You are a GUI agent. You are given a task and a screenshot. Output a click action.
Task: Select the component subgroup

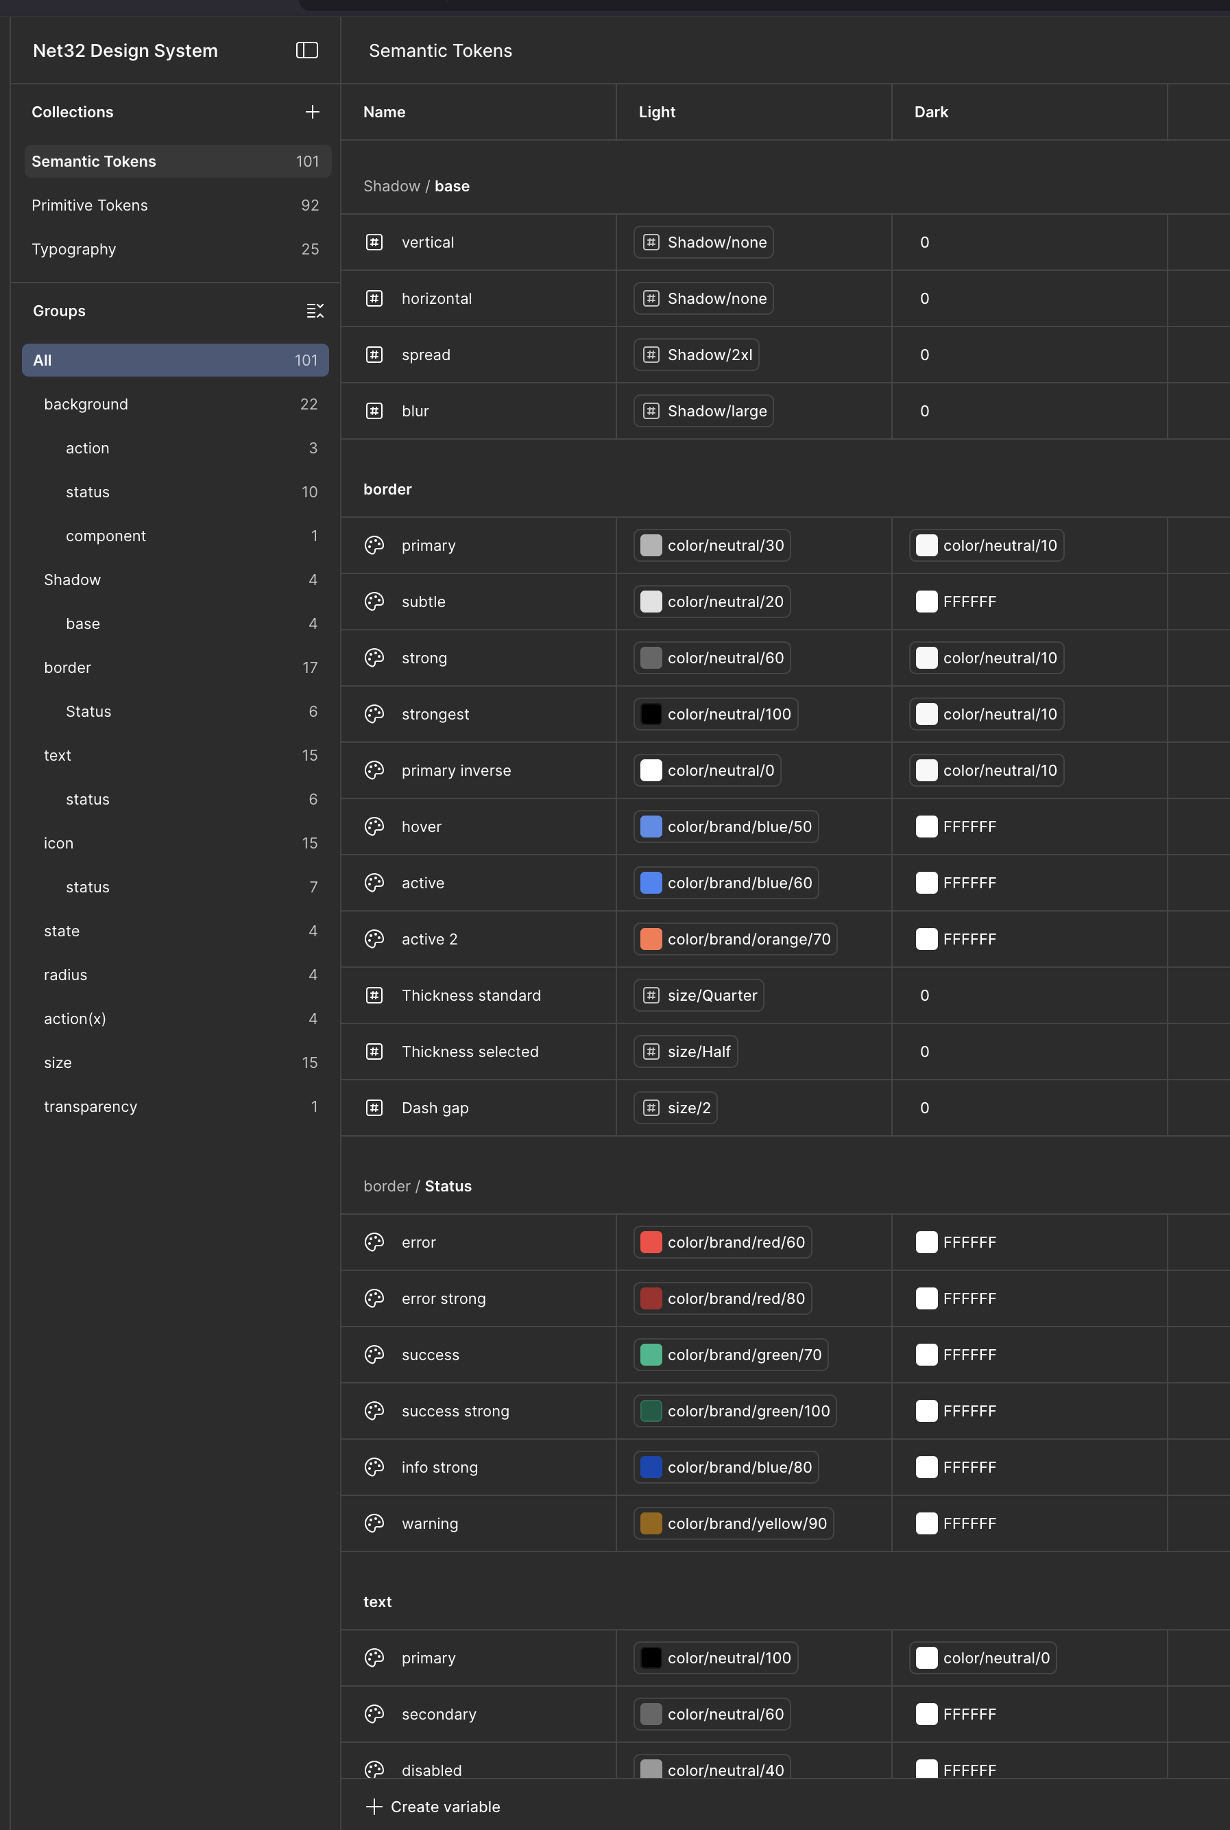coord(175,536)
